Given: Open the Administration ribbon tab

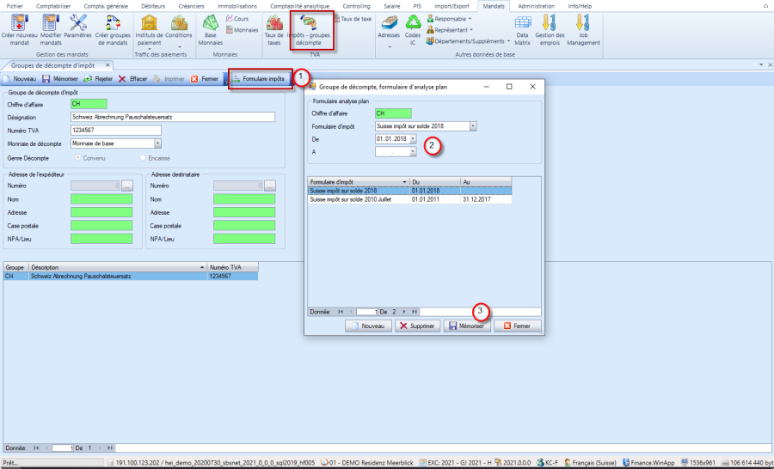Looking at the screenshot, I should (536, 6).
